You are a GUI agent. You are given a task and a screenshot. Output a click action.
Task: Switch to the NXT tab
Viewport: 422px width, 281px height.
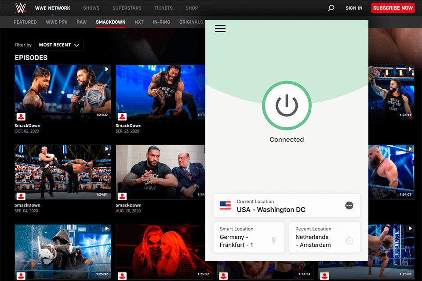[x=139, y=22]
